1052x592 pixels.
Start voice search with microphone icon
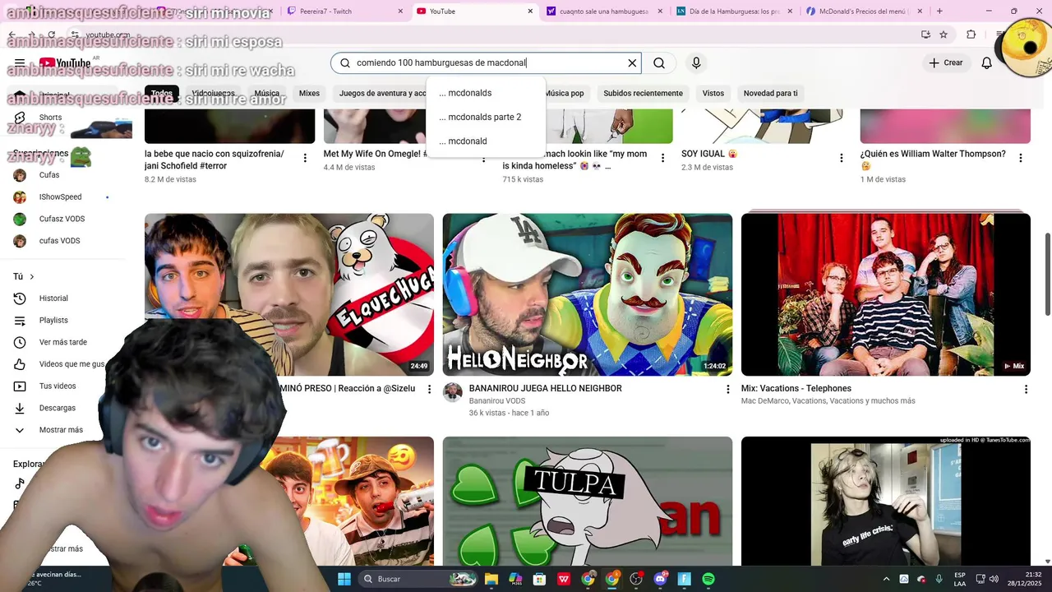tap(696, 63)
